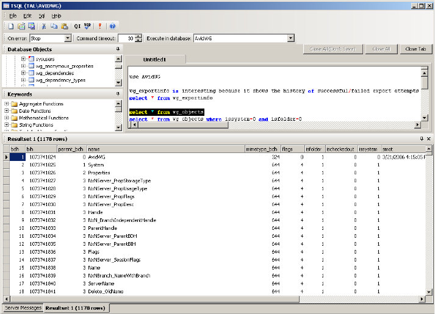Screen dimensions: 435x314
Task: Click the parent_bdh column header
Action: point(72,149)
